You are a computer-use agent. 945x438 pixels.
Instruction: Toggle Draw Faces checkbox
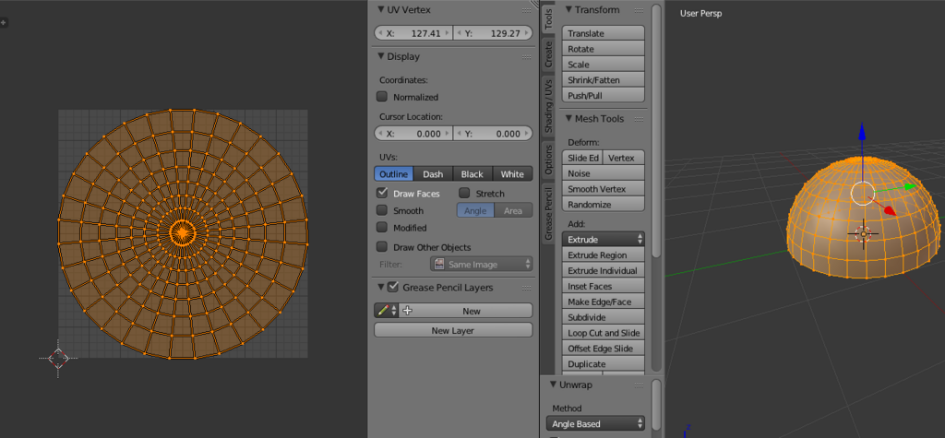tap(381, 194)
